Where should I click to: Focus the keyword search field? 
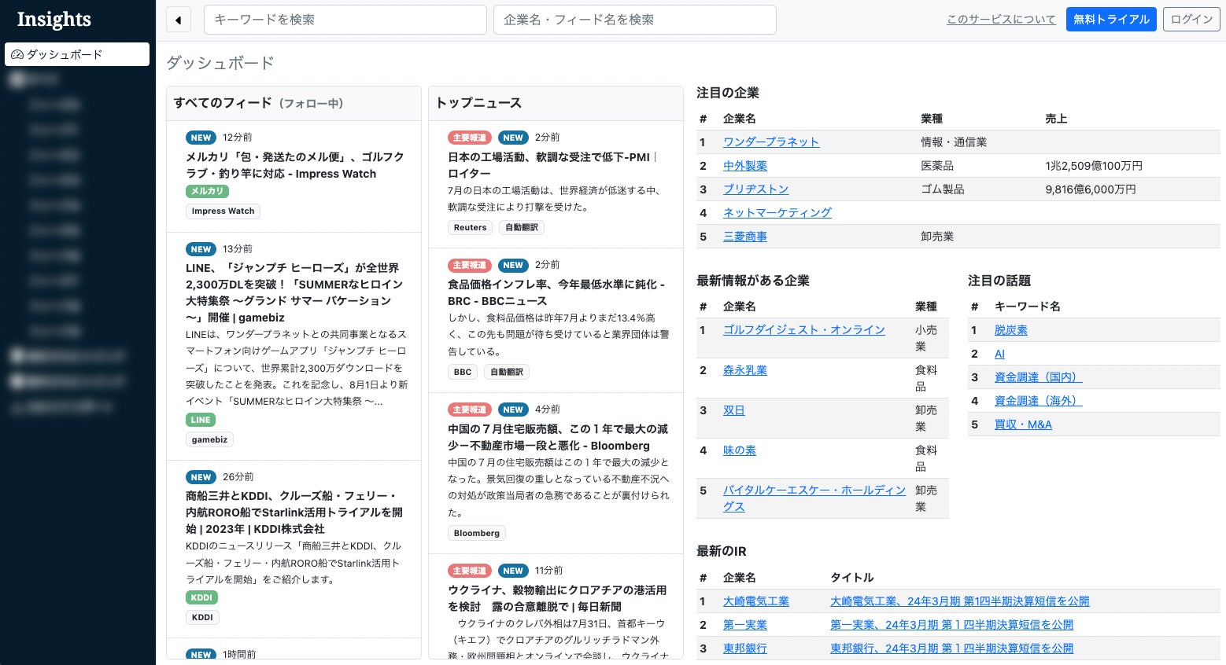345,20
